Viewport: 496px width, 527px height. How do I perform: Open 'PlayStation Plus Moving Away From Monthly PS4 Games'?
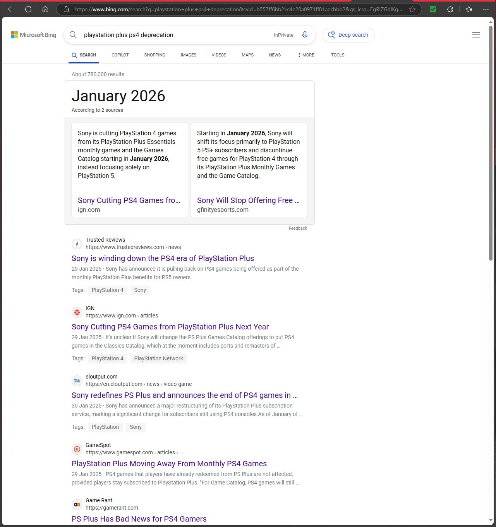click(169, 464)
